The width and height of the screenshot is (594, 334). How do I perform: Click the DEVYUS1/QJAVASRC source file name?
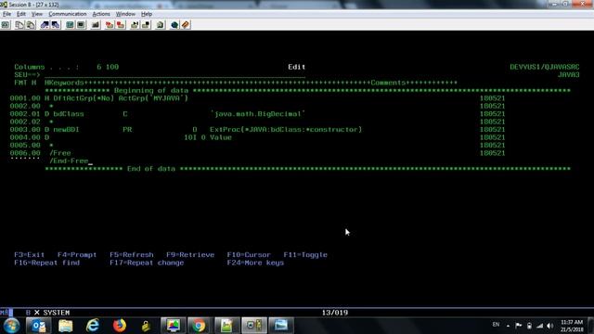click(x=545, y=67)
